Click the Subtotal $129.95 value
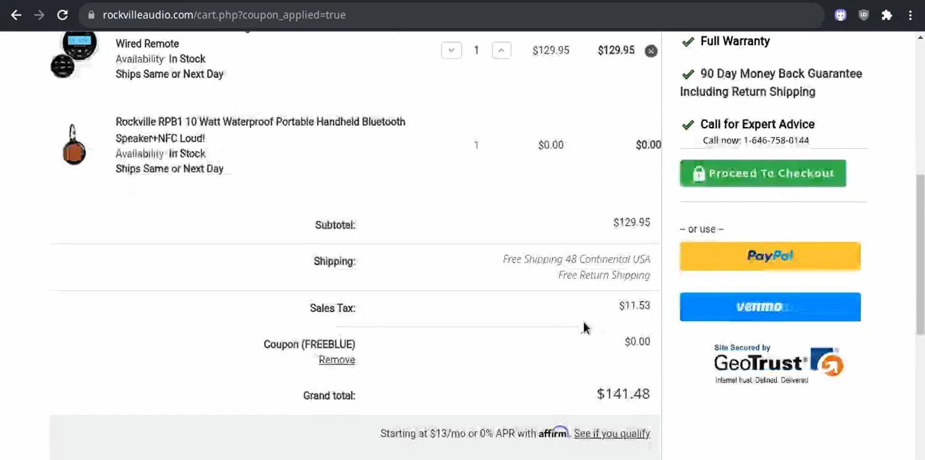Image resolution: width=925 pixels, height=460 pixels. coord(631,222)
